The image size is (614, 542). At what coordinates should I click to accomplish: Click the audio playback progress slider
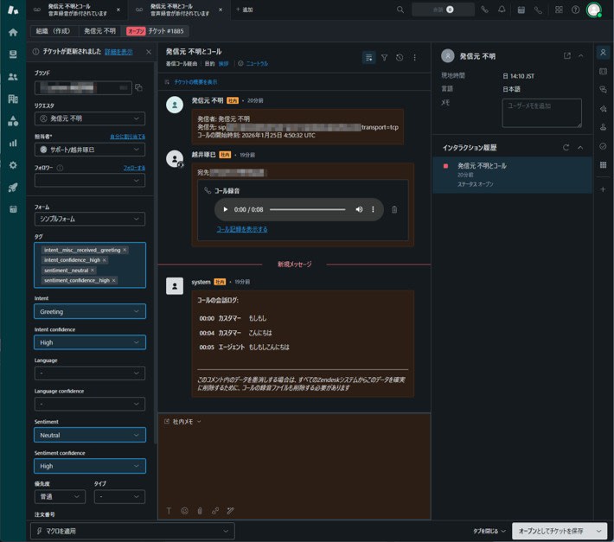pyautogui.click(x=307, y=209)
